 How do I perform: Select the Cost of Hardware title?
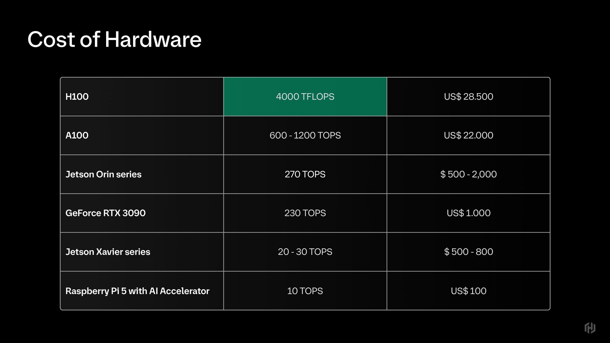pos(114,39)
